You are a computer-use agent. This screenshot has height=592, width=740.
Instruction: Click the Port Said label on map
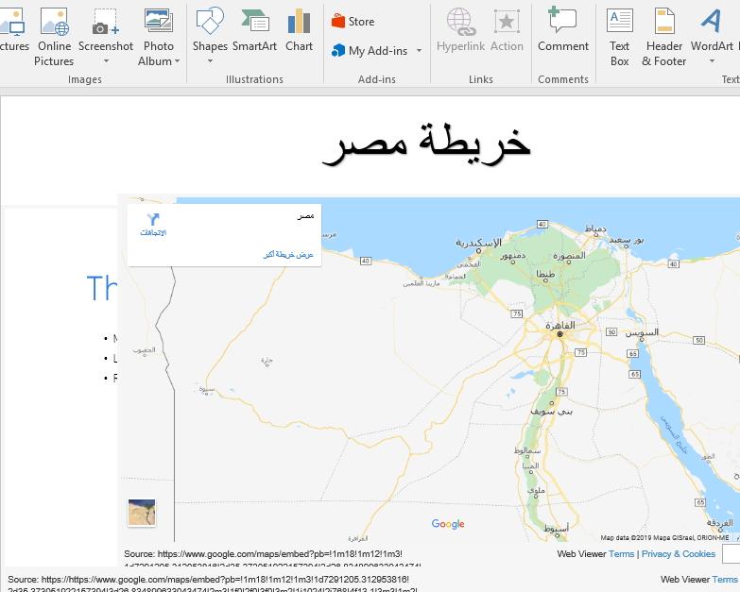tap(626, 239)
